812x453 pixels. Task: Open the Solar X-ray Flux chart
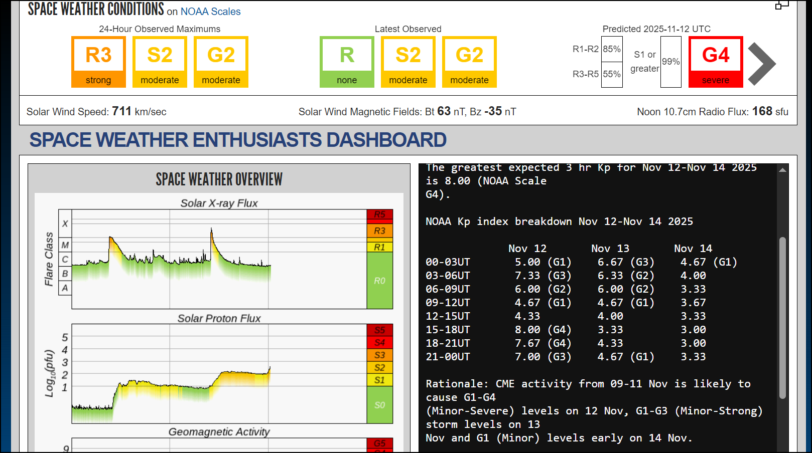click(219, 259)
